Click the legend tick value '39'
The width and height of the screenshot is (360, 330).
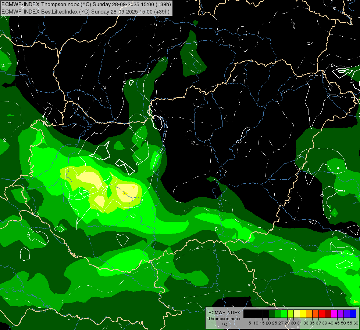tap(325, 323)
